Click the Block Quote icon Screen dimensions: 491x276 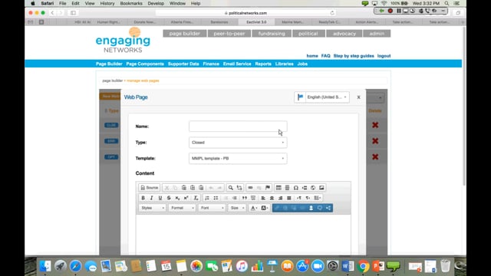coord(245,198)
